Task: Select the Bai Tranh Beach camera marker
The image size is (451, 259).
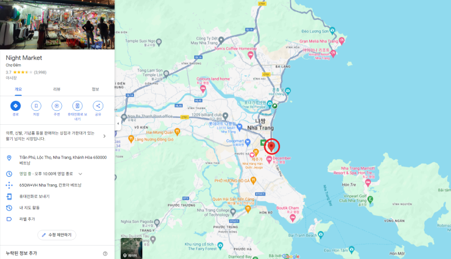Action: point(321,235)
